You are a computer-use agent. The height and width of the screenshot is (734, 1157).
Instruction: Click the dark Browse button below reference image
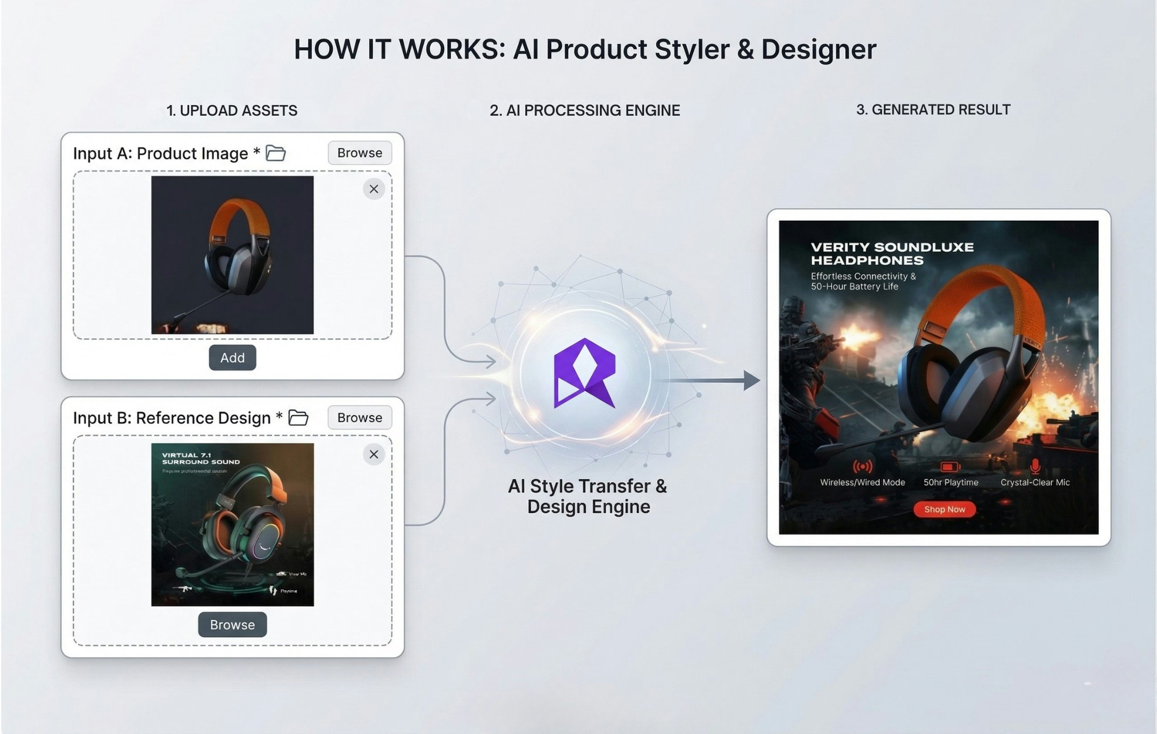(x=232, y=625)
